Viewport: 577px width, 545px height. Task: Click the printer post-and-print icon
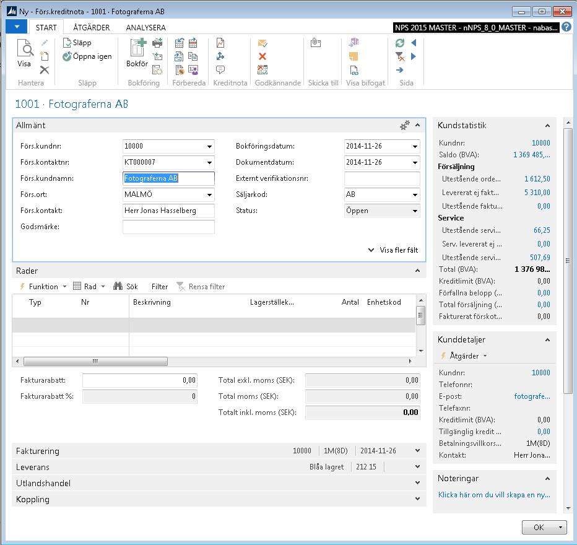pos(157,43)
